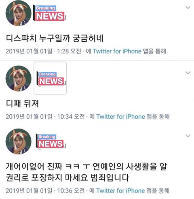Open the tweet '디스퍄치 누구일까 궁금허네'
The width and height of the screenshot is (194, 199).
[55, 38]
